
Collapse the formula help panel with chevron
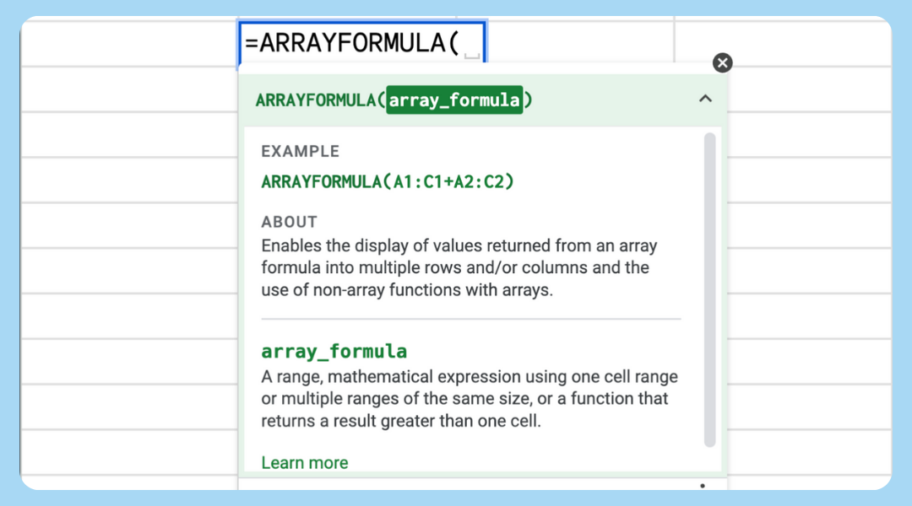pos(705,99)
